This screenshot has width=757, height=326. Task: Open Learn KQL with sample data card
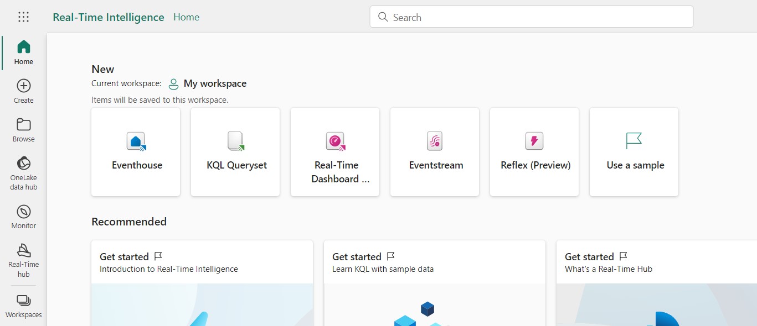click(x=435, y=282)
